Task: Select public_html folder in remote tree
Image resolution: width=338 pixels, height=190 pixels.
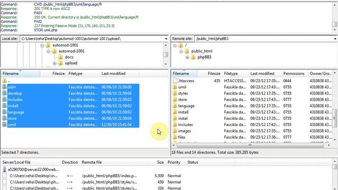Action: coord(202,51)
